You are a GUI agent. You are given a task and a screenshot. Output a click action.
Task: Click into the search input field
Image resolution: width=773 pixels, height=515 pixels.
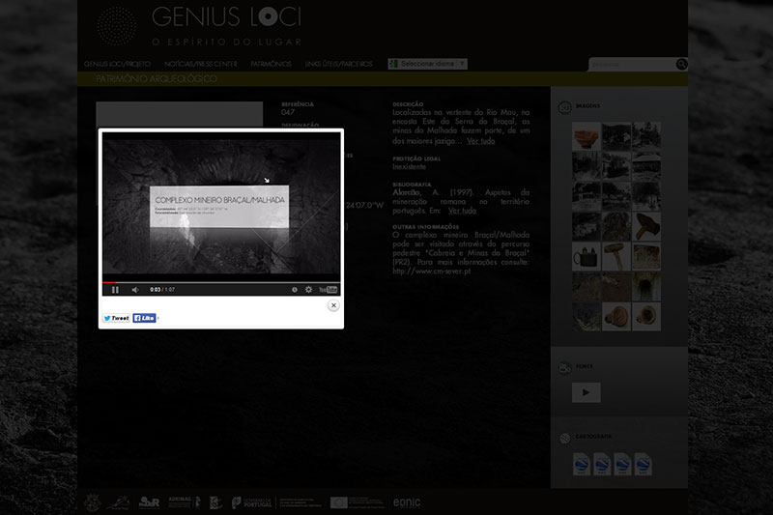[x=631, y=65]
